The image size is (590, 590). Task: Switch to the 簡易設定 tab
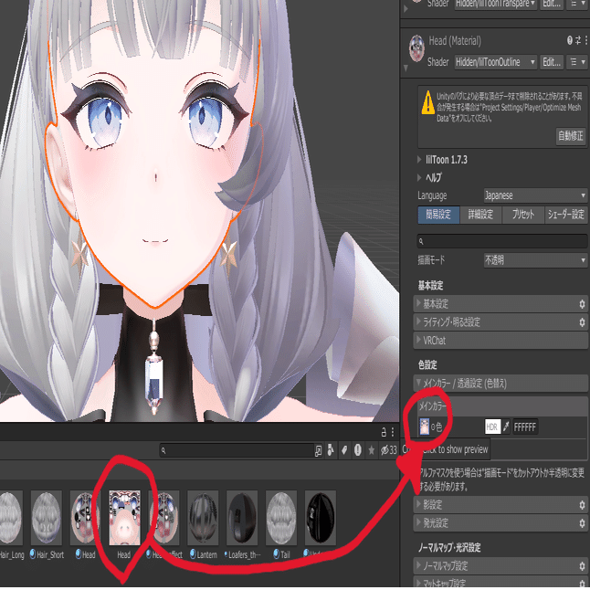click(438, 215)
